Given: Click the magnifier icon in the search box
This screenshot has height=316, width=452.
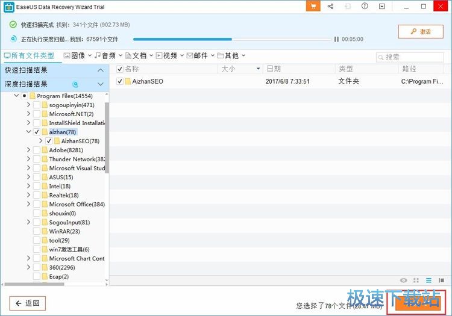Looking at the screenshot, I should pyautogui.click(x=381, y=57).
